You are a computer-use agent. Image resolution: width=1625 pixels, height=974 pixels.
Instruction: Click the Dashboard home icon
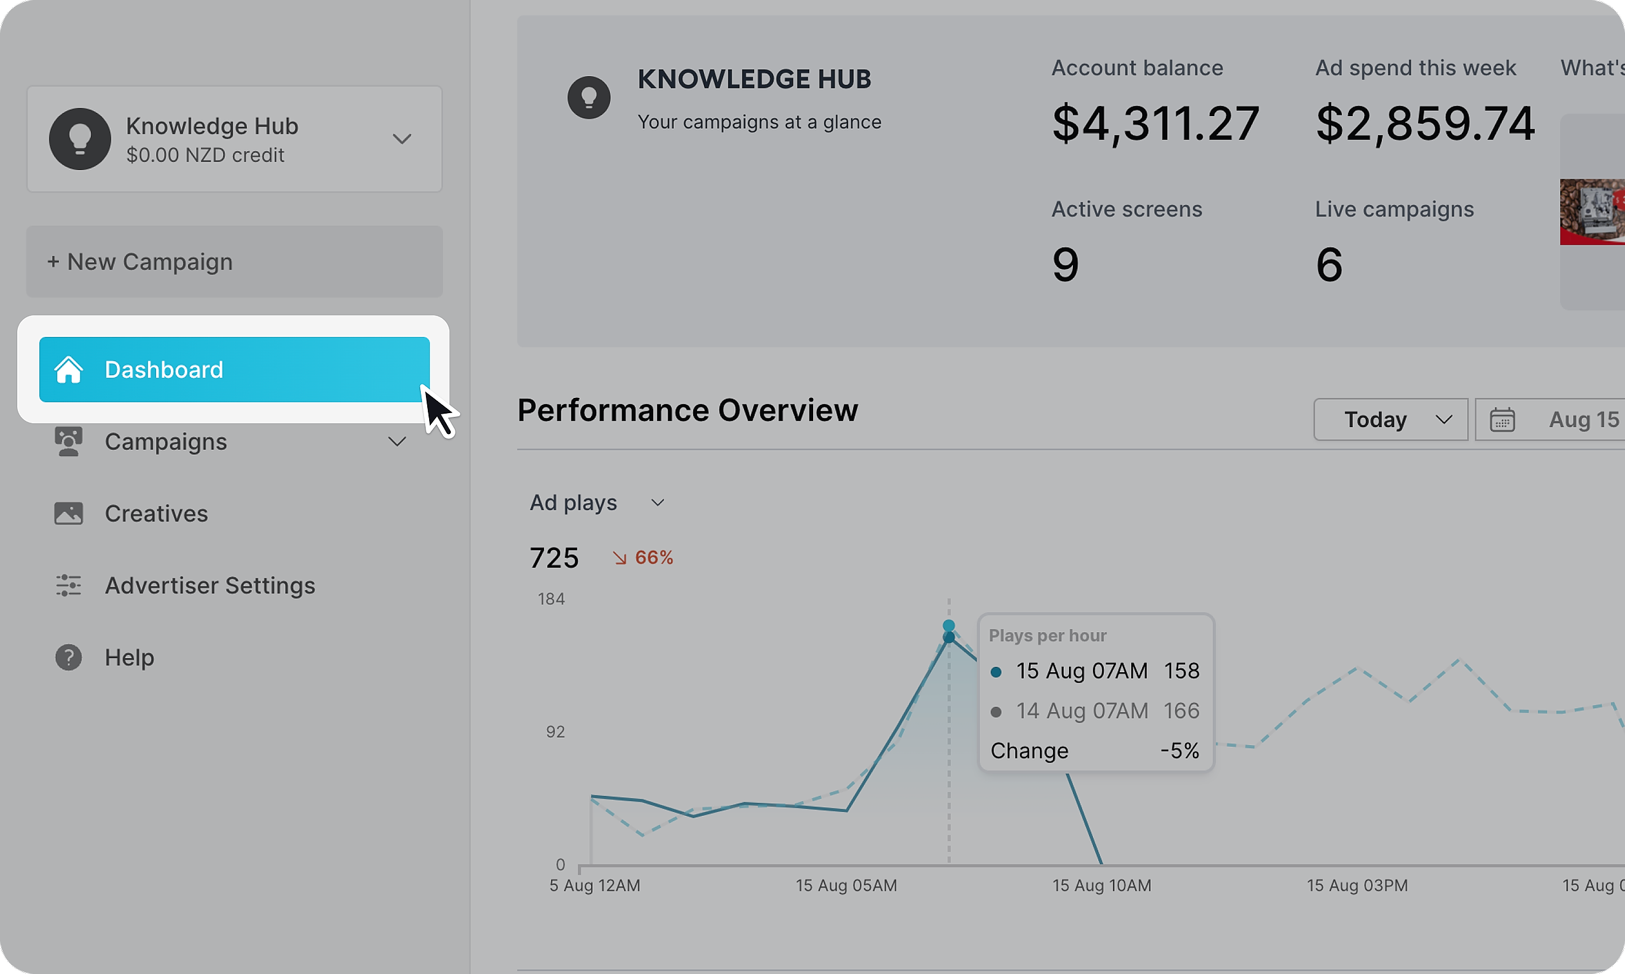pyautogui.click(x=69, y=369)
